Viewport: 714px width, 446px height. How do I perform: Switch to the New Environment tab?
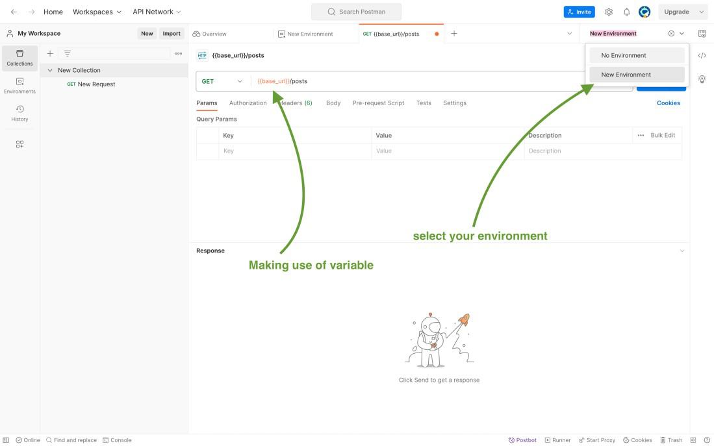point(305,34)
